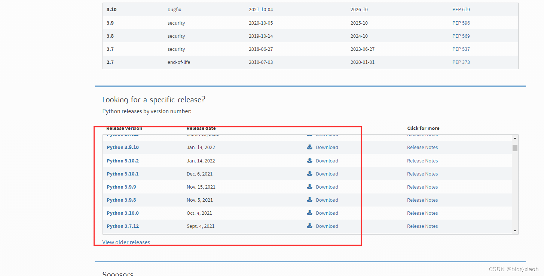
Task: Open the Python 3.9.9 release page
Action: point(121,187)
